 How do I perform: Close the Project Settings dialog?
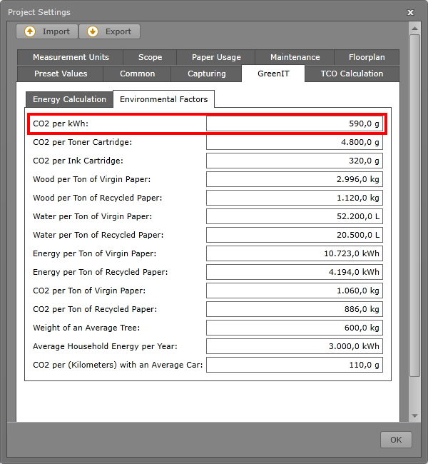tap(410, 12)
